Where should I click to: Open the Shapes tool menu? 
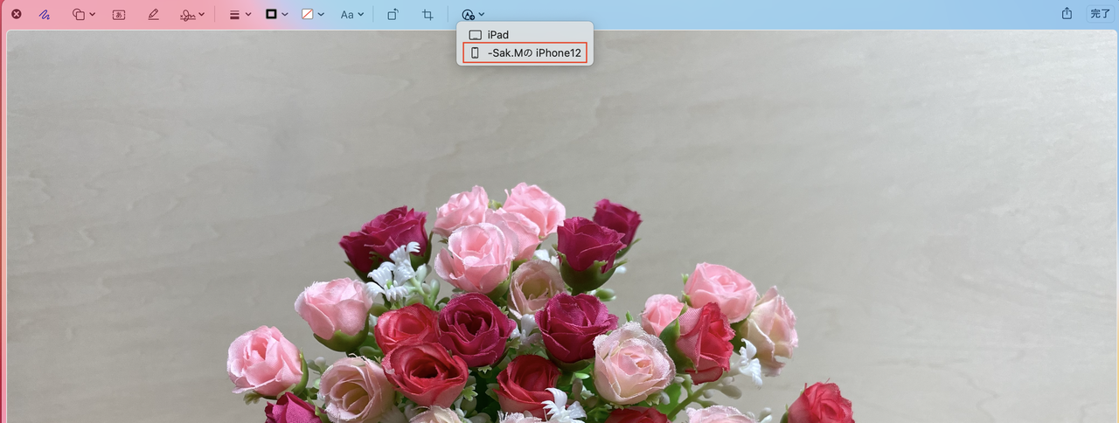pos(84,15)
